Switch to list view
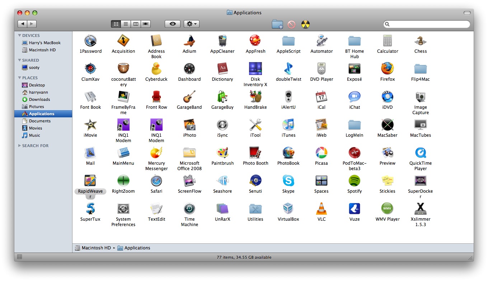 (x=126, y=24)
